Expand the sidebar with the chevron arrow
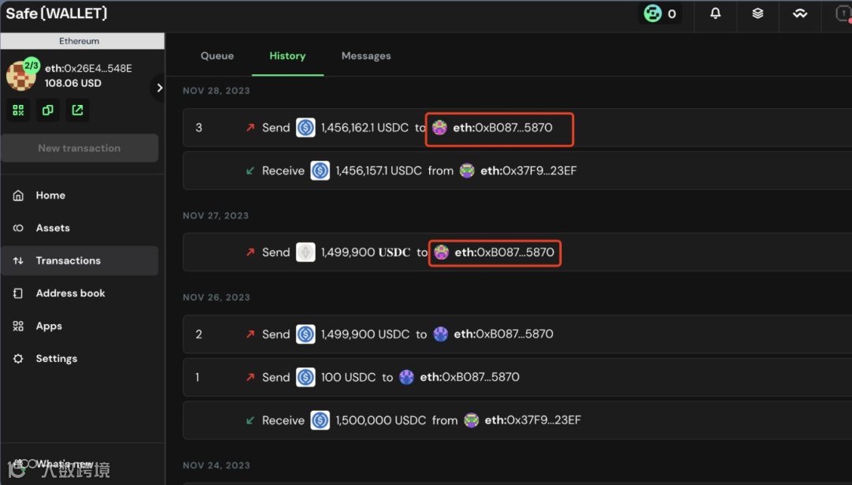This screenshot has width=852, height=485. point(159,88)
